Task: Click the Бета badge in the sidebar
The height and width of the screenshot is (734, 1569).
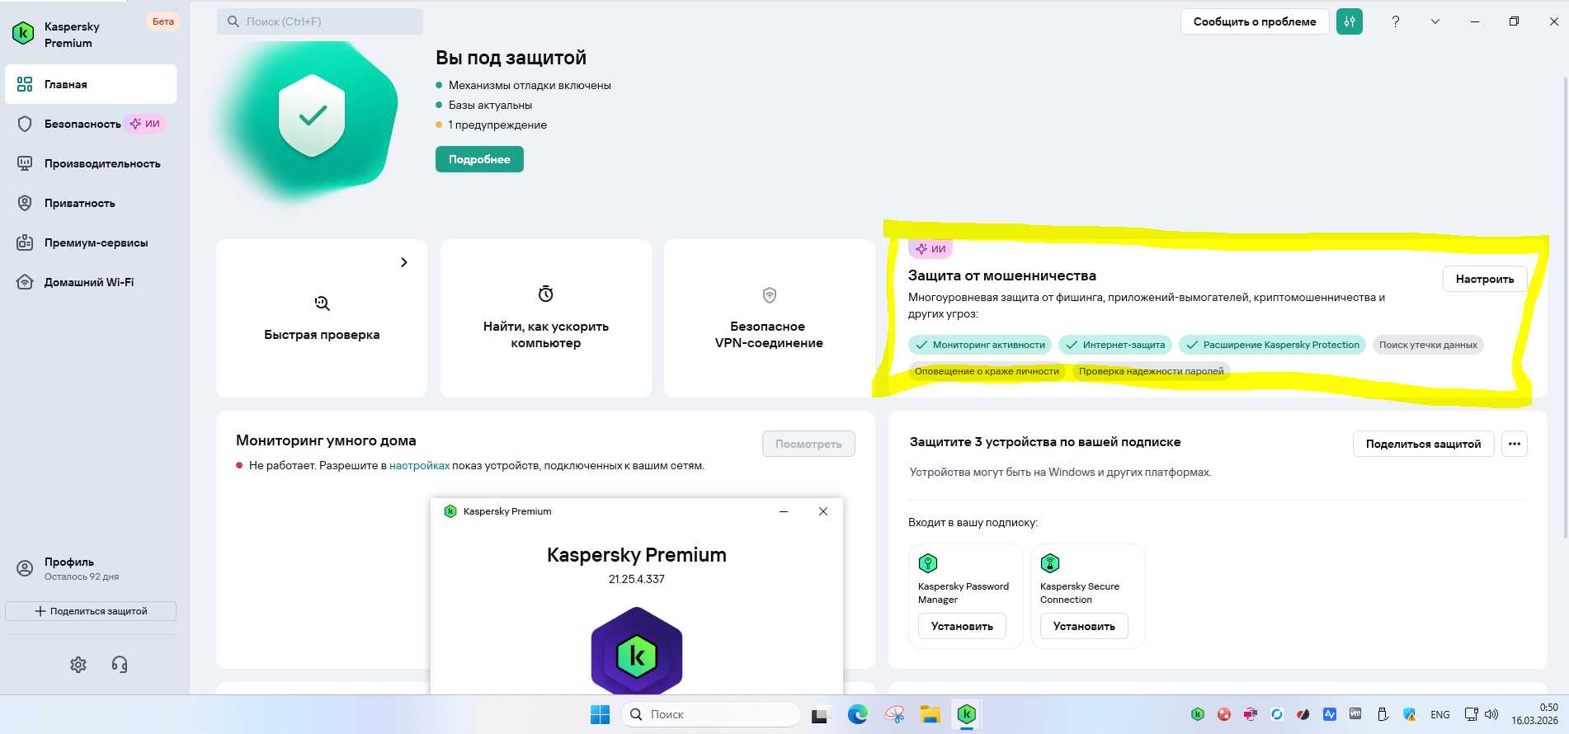Action: (163, 21)
